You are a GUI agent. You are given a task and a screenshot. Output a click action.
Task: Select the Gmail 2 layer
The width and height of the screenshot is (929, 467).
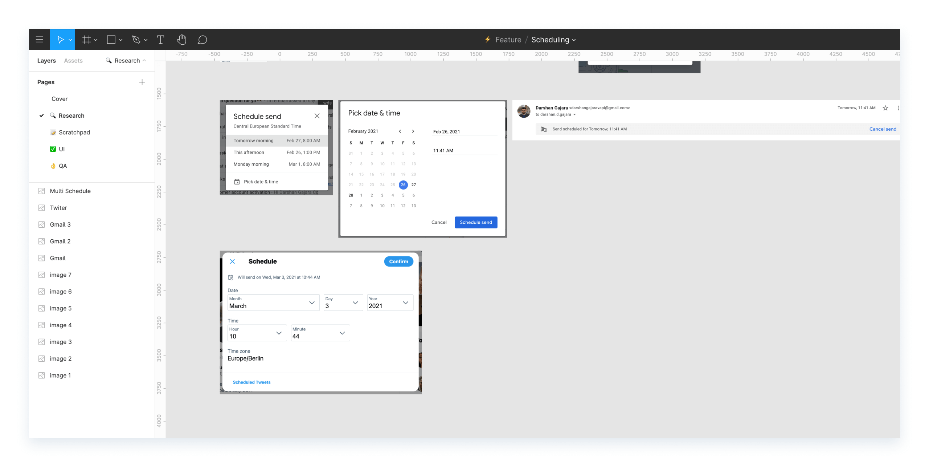60,241
